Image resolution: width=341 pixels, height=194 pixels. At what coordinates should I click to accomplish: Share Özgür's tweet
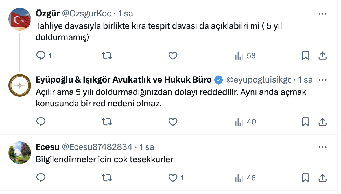322,56
